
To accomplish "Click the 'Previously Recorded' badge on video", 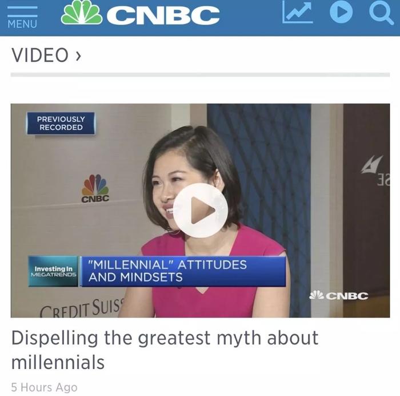I will [x=61, y=124].
